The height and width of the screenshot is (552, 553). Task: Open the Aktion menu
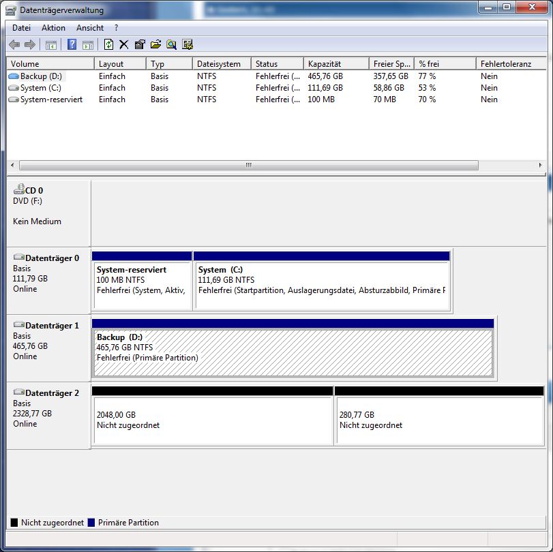coord(53,28)
